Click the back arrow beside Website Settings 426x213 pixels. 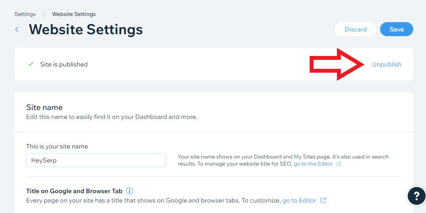pos(17,30)
